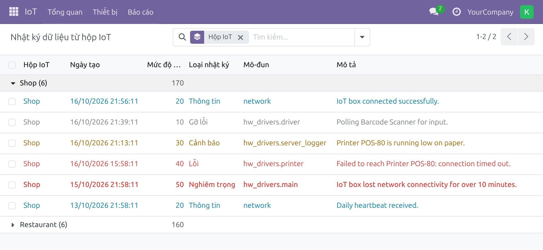
Task: Click the green K user avatar
Action: click(527, 12)
